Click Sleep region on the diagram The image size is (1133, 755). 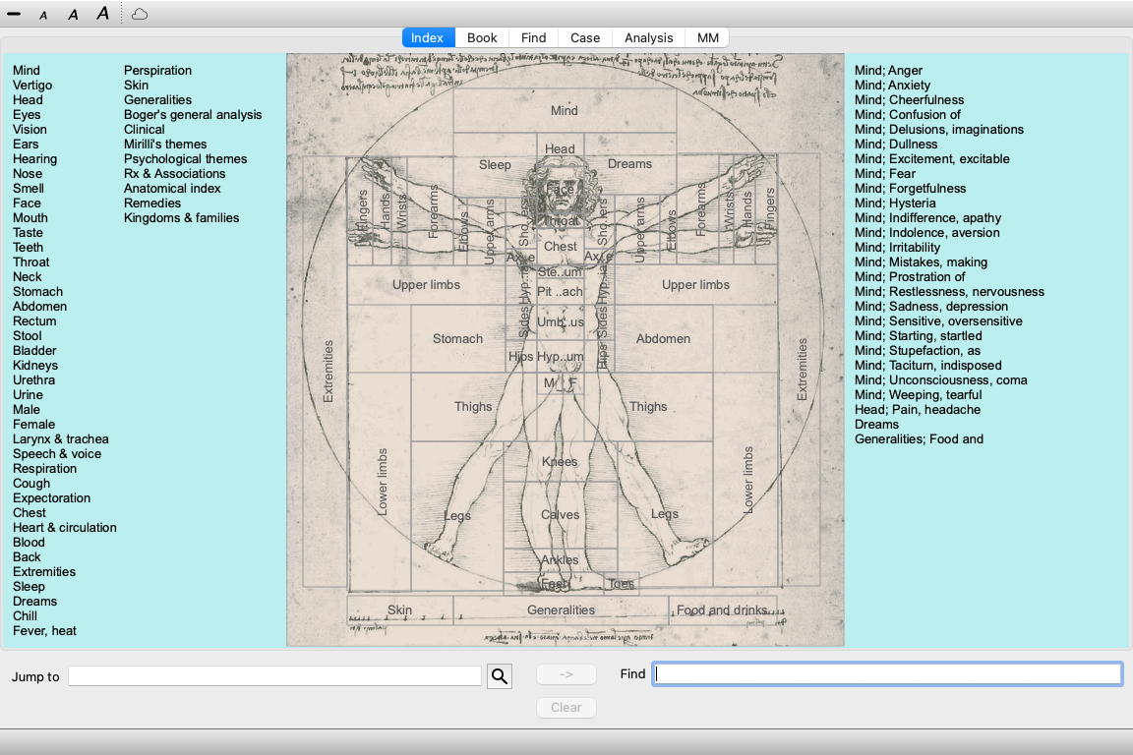point(495,165)
